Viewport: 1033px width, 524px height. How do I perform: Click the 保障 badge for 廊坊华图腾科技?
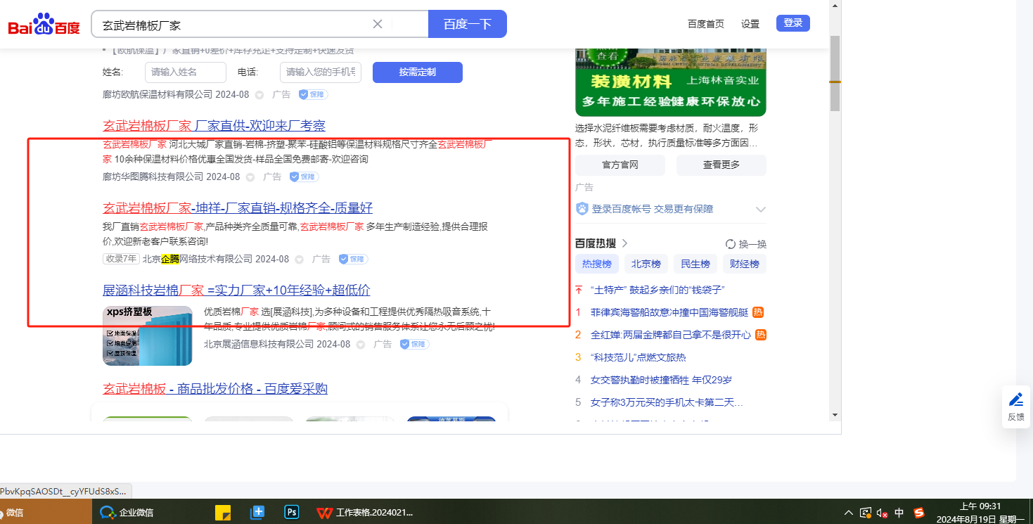click(304, 177)
